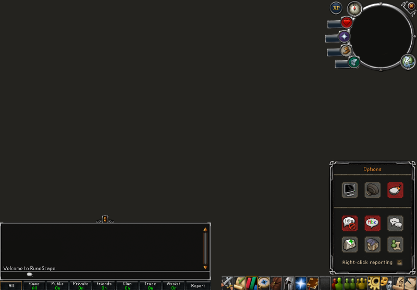Click the Summoning orb near the minimap
417x290 pixels.
pos(354,62)
